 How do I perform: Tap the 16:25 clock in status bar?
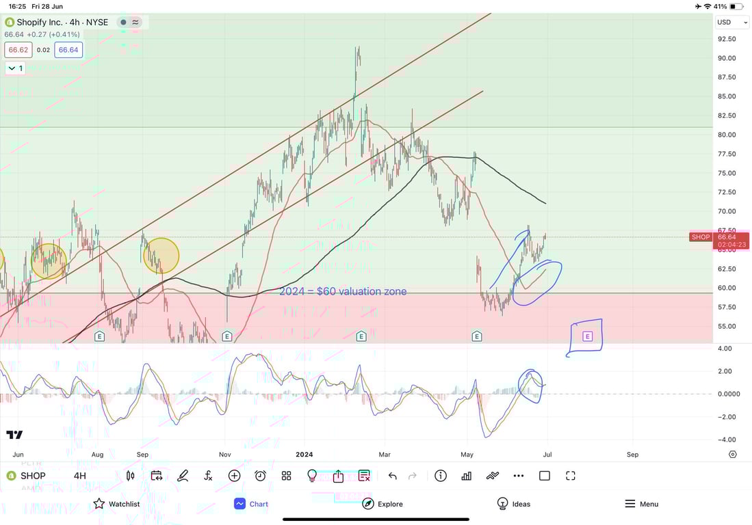17,6
